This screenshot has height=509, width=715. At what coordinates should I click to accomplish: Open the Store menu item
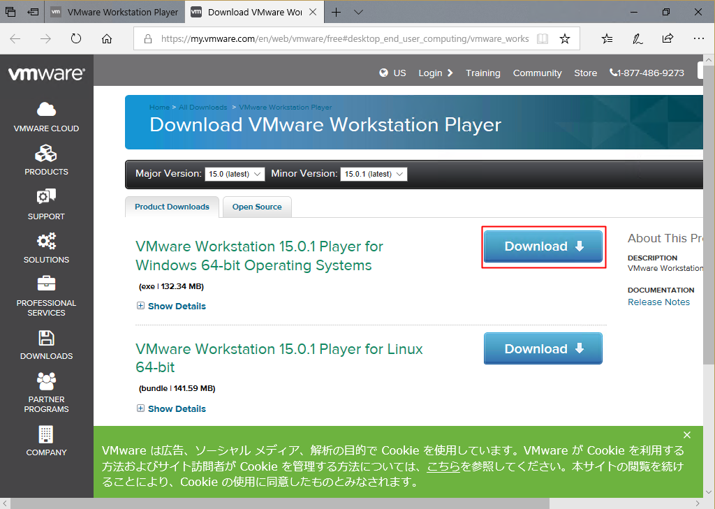[x=586, y=73]
